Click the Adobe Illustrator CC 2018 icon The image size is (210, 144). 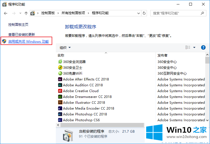(60, 102)
